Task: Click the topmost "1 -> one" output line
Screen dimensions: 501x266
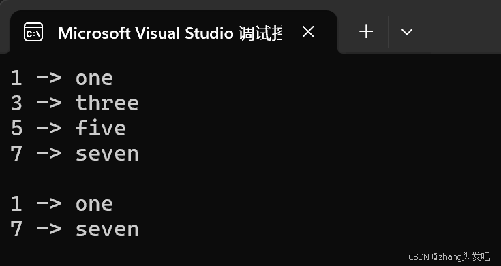Action: pyautogui.click(x=61, y=78)
